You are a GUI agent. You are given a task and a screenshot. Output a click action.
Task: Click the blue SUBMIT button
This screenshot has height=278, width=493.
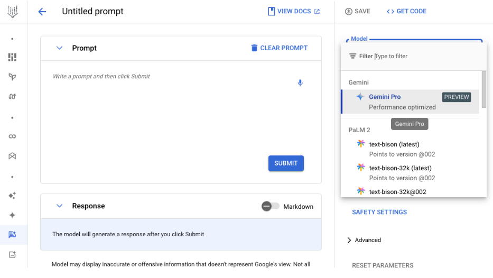pos(286,163)
